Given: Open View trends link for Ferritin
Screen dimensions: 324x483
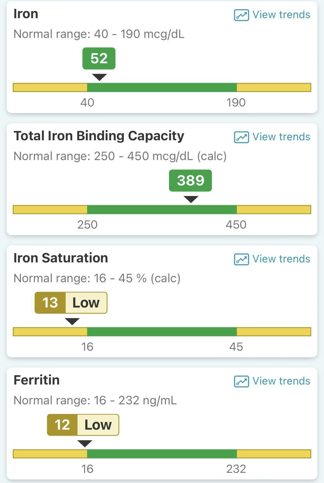Looking at the screenshot, I should [281, 381].
